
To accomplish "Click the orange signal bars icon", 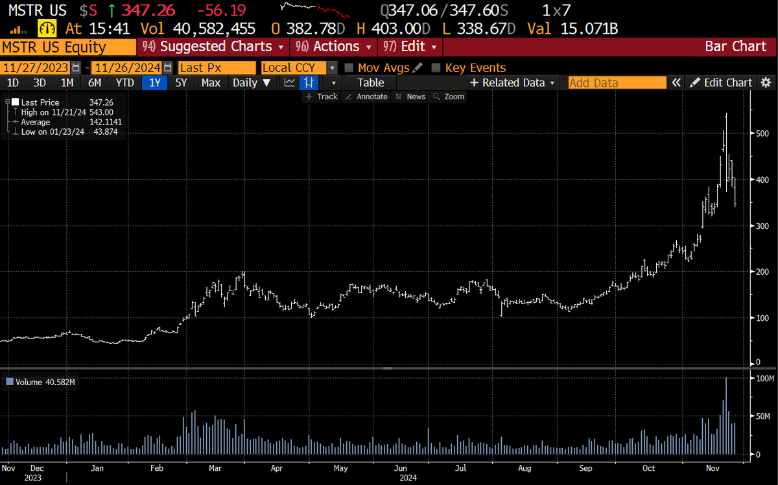I will [x=19, y=29].
